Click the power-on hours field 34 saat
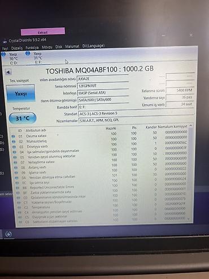Screen dimensions: 209x279 point(180,104)
